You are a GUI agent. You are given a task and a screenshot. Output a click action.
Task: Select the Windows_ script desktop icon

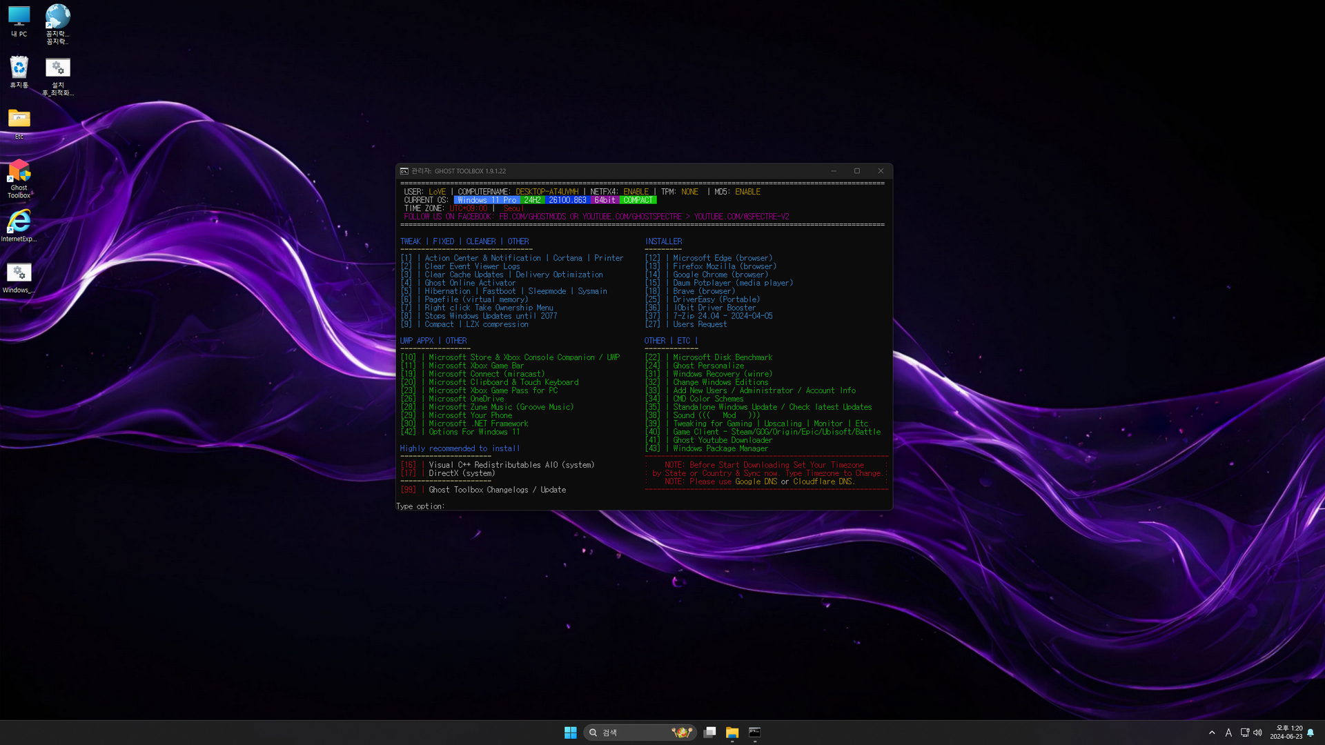19,274
